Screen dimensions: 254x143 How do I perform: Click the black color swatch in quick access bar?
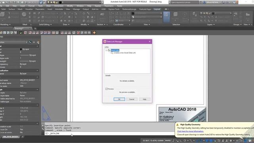tap(60, 2)
